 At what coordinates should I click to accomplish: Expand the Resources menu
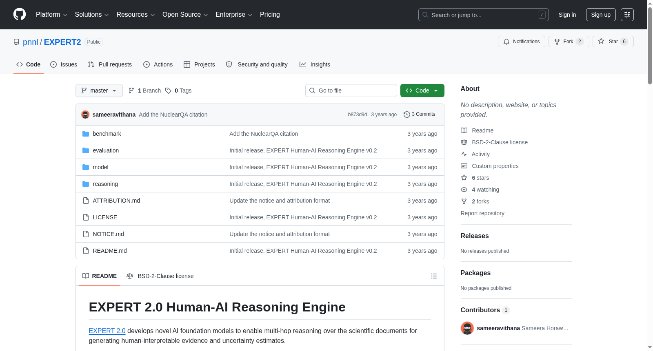[x=135, y=15]
